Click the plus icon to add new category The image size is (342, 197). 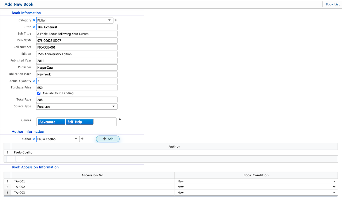pyautogui.click(x=116, y=20)
